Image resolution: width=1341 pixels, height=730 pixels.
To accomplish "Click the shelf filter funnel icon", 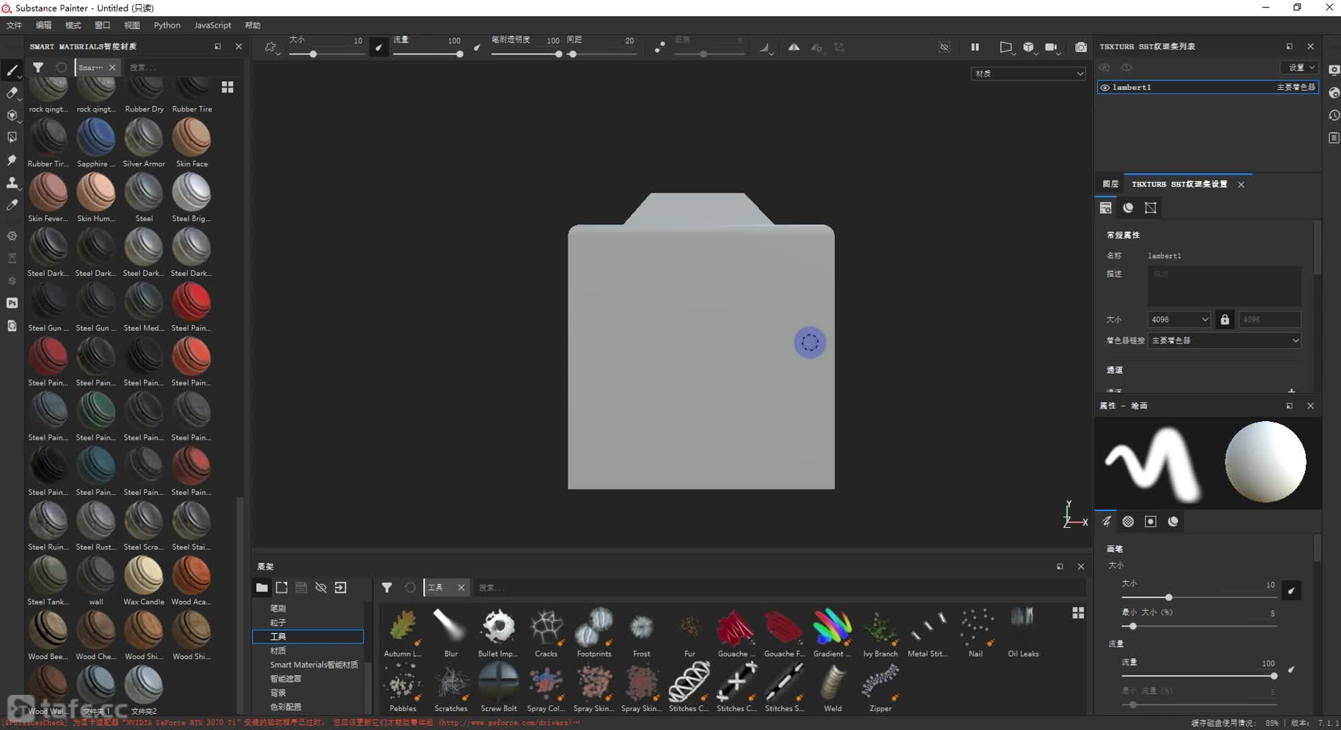I will point(387,587).
